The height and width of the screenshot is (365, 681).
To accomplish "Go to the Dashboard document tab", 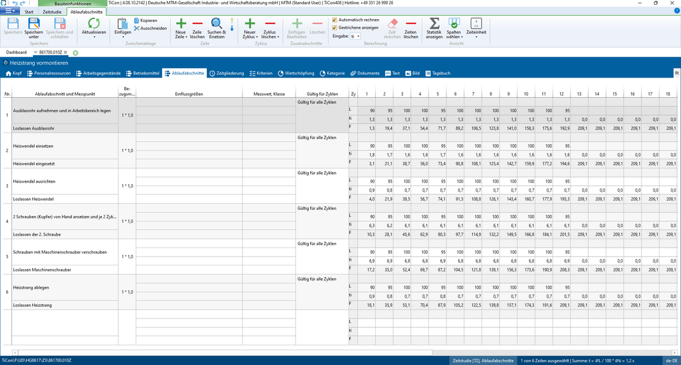I will click(x=16, y=52).
